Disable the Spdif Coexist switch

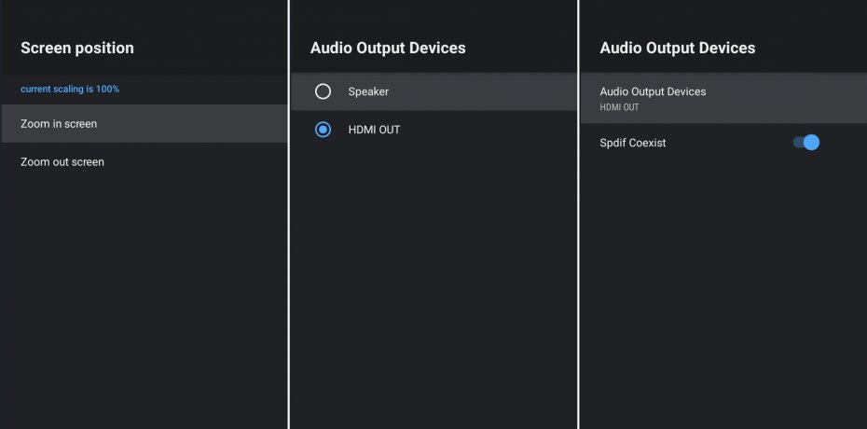[x=805, y=143]
